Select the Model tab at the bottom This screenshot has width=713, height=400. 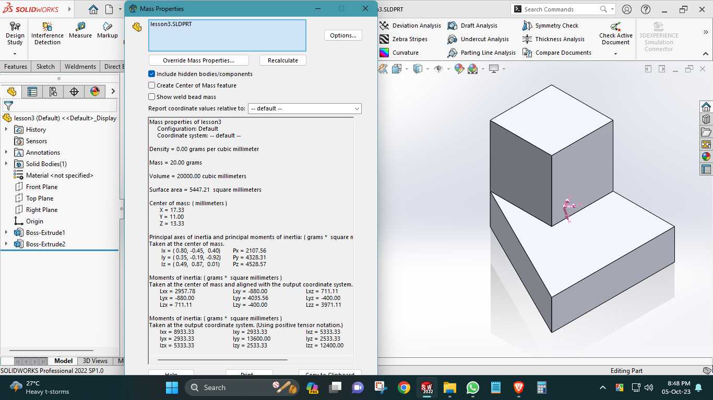point(64,361)
